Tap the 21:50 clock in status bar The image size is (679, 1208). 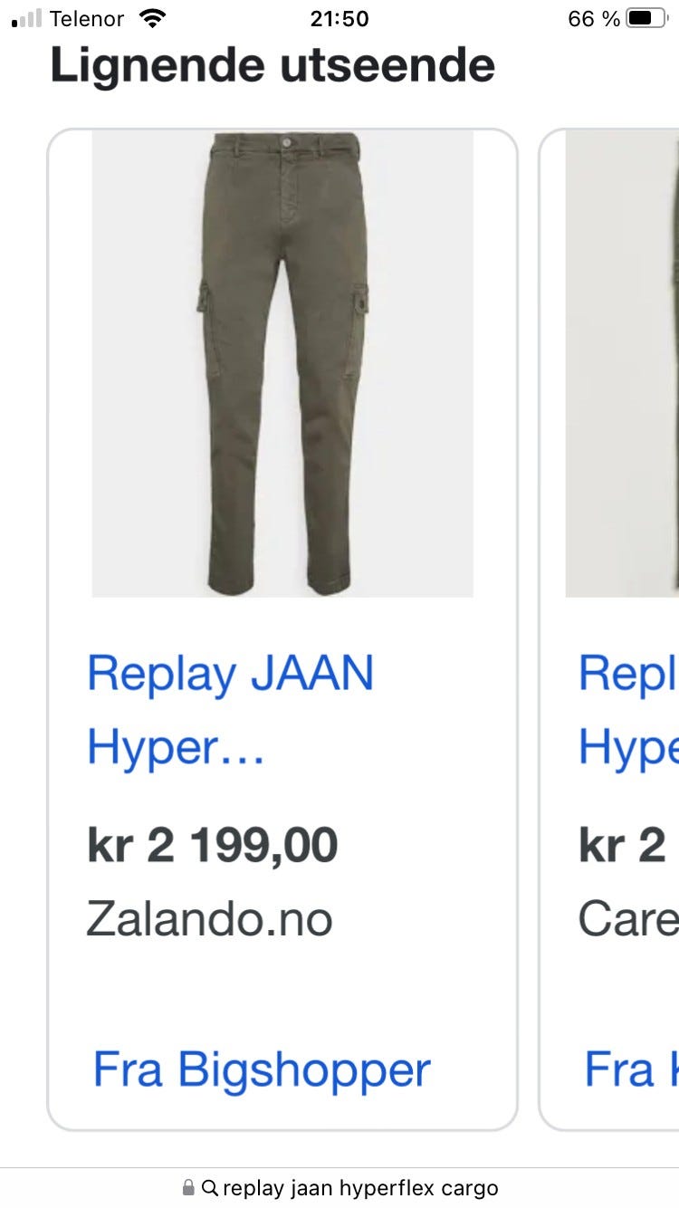(x=339, y=18)
